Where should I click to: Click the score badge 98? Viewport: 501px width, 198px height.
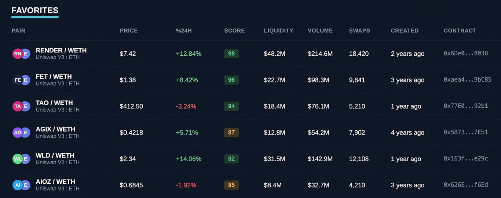(x=231, y=54)
